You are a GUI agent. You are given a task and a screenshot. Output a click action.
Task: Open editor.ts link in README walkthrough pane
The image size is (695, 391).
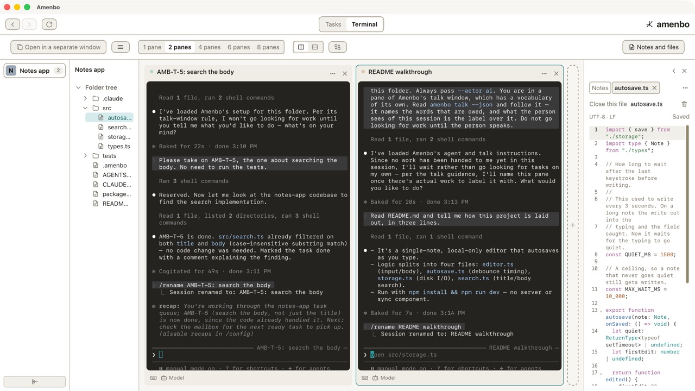point(498,264)
